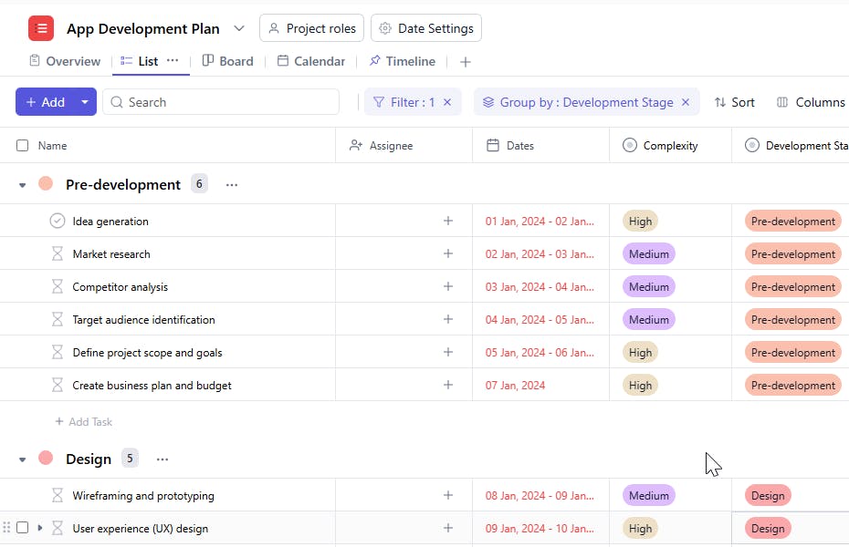Open the Timeline tab
849x547 pixels.
(x=402, y=61)
